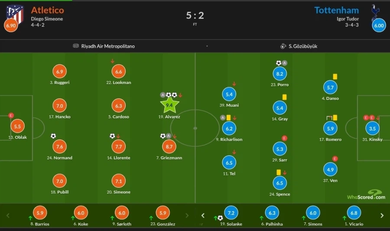Viewport: 390px width, 231px height.
Task: Open the Atletico team name link
Action: (47, 10)
